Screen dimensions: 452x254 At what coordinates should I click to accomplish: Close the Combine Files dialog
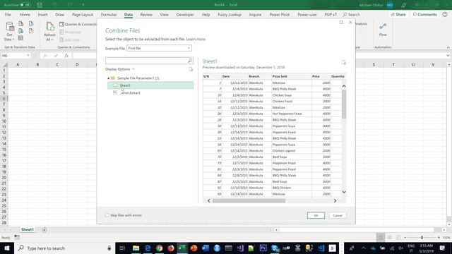click(350, 23)
